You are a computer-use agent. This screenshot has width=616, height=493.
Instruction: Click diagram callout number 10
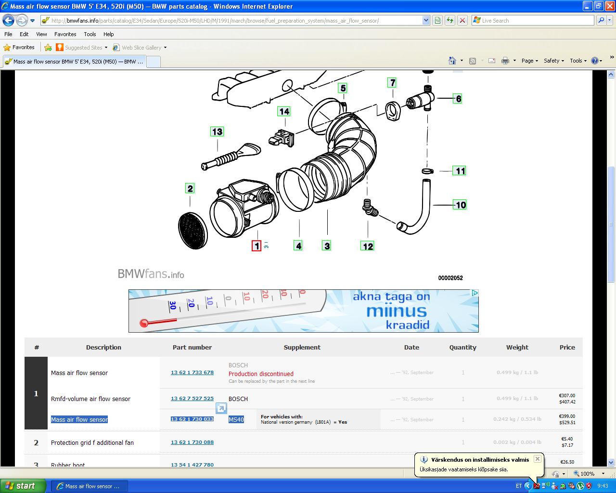pyautogui.click(x=461, y=205)
